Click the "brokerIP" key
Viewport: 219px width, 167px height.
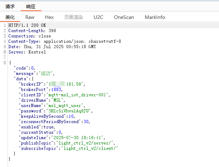[31, 84]
